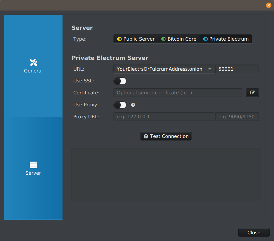Click the Test Connection button

[x=166, y=136]
